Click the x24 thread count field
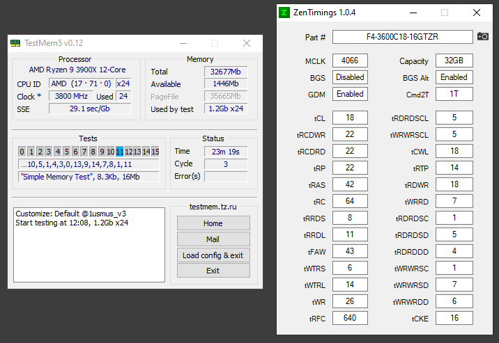The width and height of the screenshot is (499, 343). tap(123, 83)
